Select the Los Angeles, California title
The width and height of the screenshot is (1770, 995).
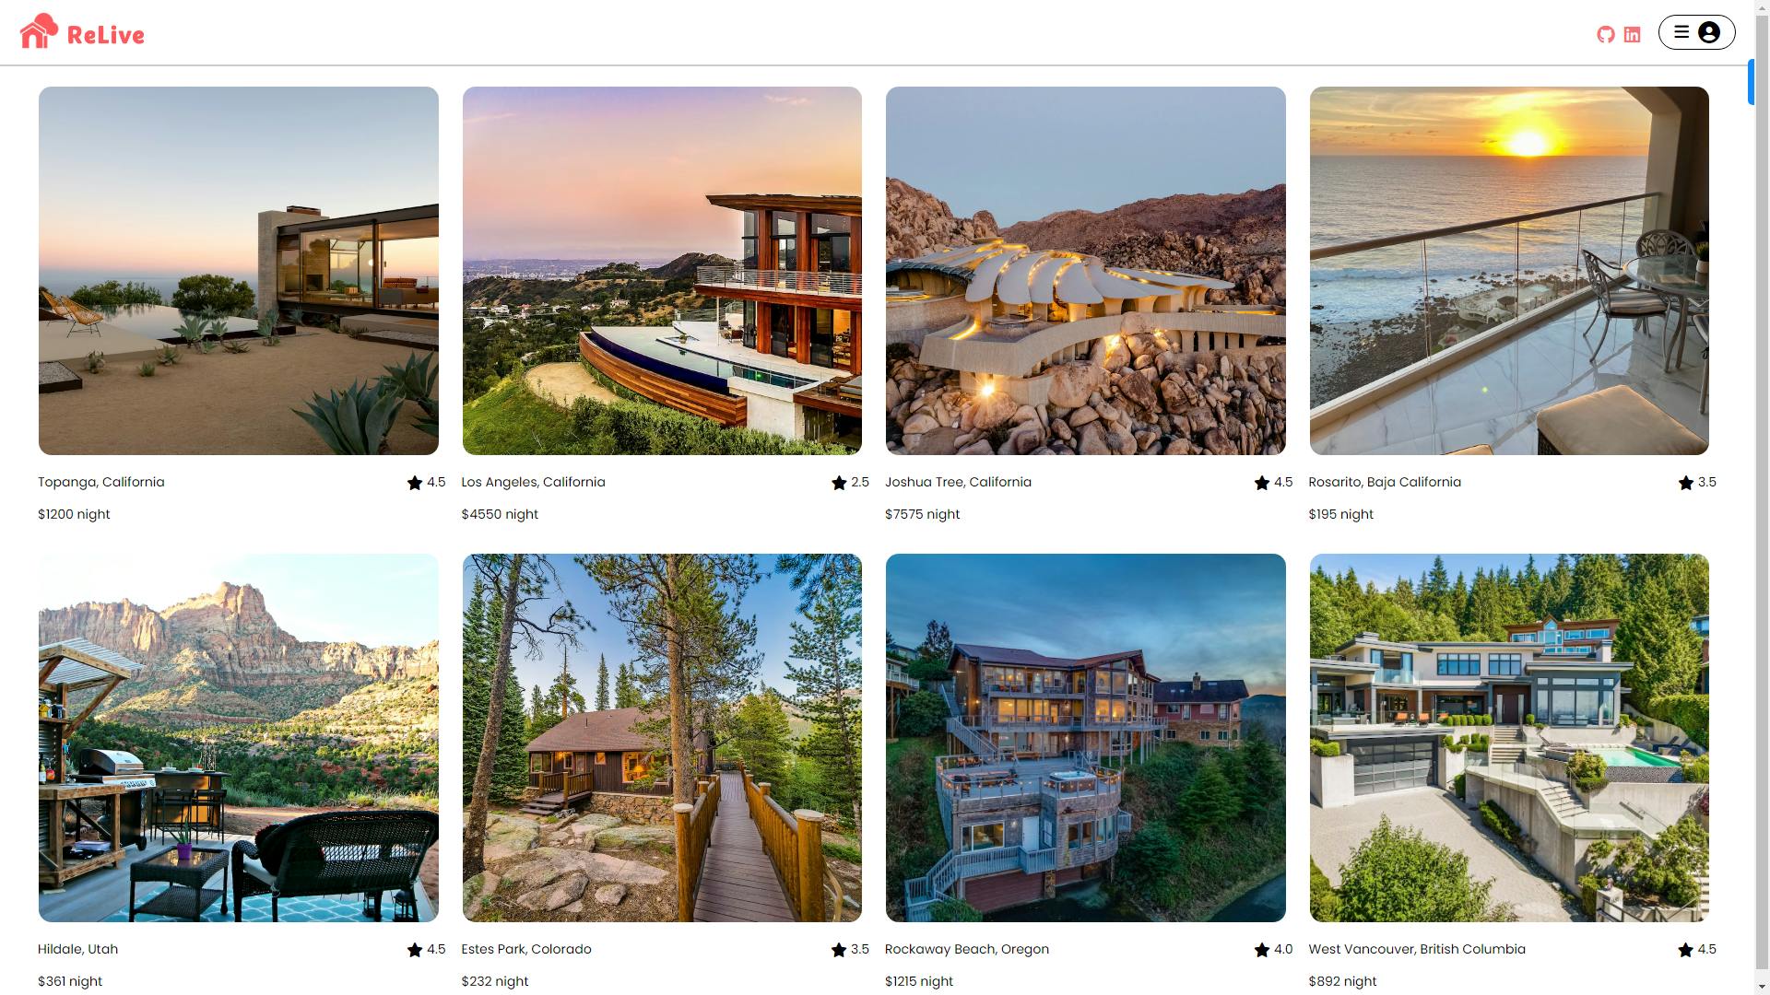point(533,482)
